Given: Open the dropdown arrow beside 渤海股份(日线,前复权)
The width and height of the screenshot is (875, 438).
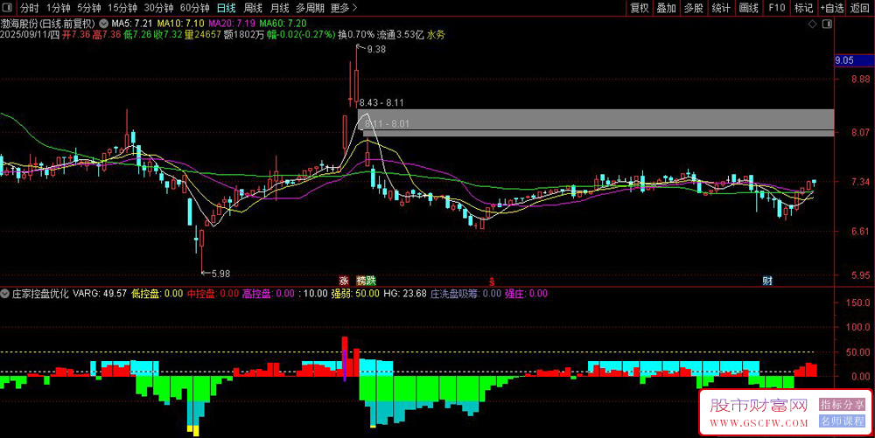Looking at the screenshot, I should click(104, 24).
